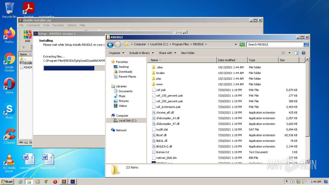The image size is (329, 185).
Task: Click the Search RBXIDLE input field
Action: [x=275, y=44]
